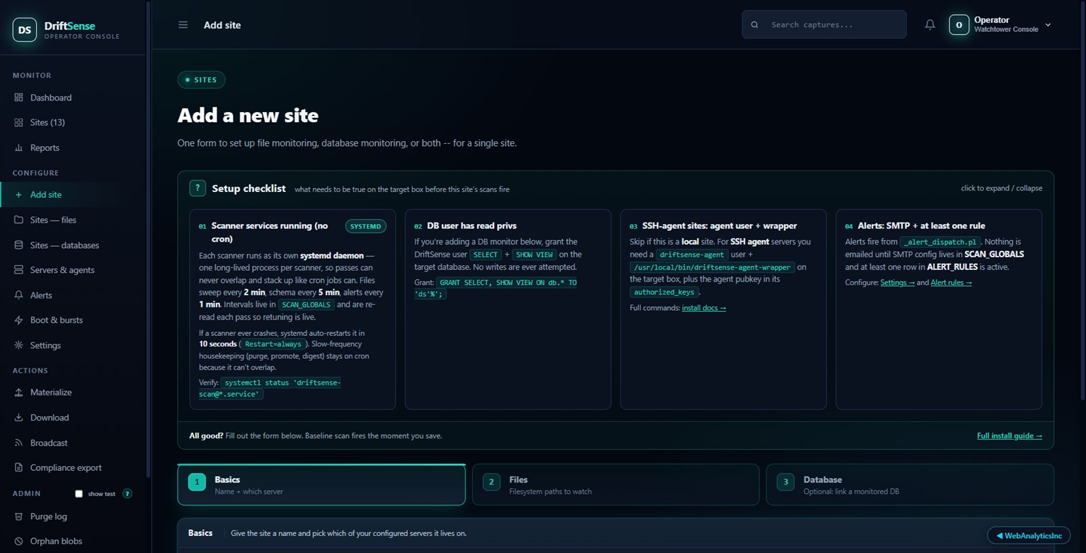The image size is (1086, 553).
Task: Open the notifications bell
Action: coord(930,25)
